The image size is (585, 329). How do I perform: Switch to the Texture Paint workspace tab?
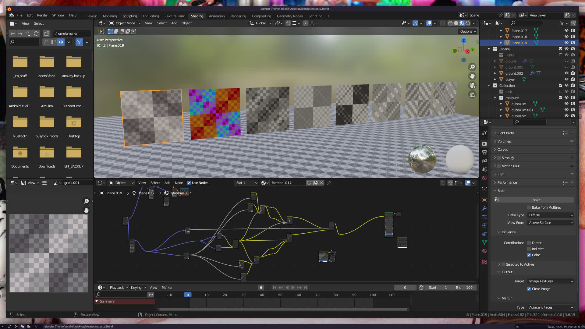(x=175, y=16)
